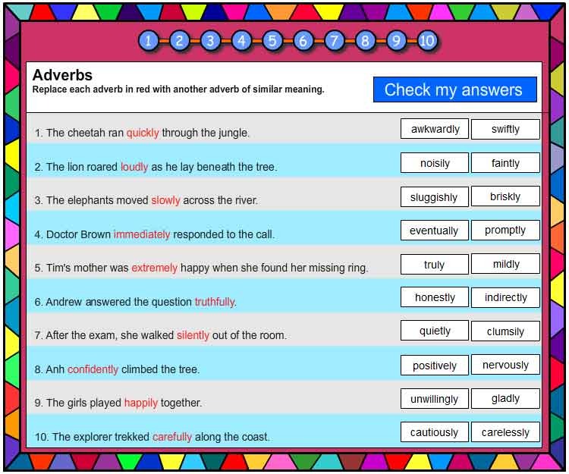Select 'faintly' answer option
This screenshot has height=474, width=569.
[x=505, y=163]
